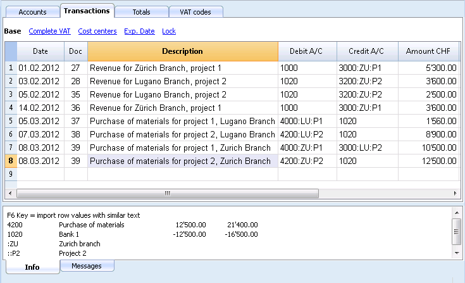Click amount 8'900.00
This screenshot has width=465, height=283.
[x=429, y=134]
